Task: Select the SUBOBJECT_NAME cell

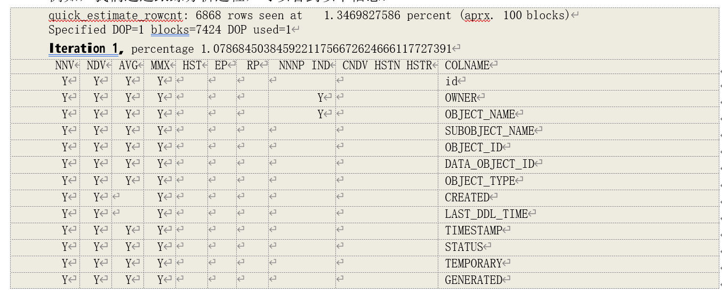Action: click(x=489, y=131)
